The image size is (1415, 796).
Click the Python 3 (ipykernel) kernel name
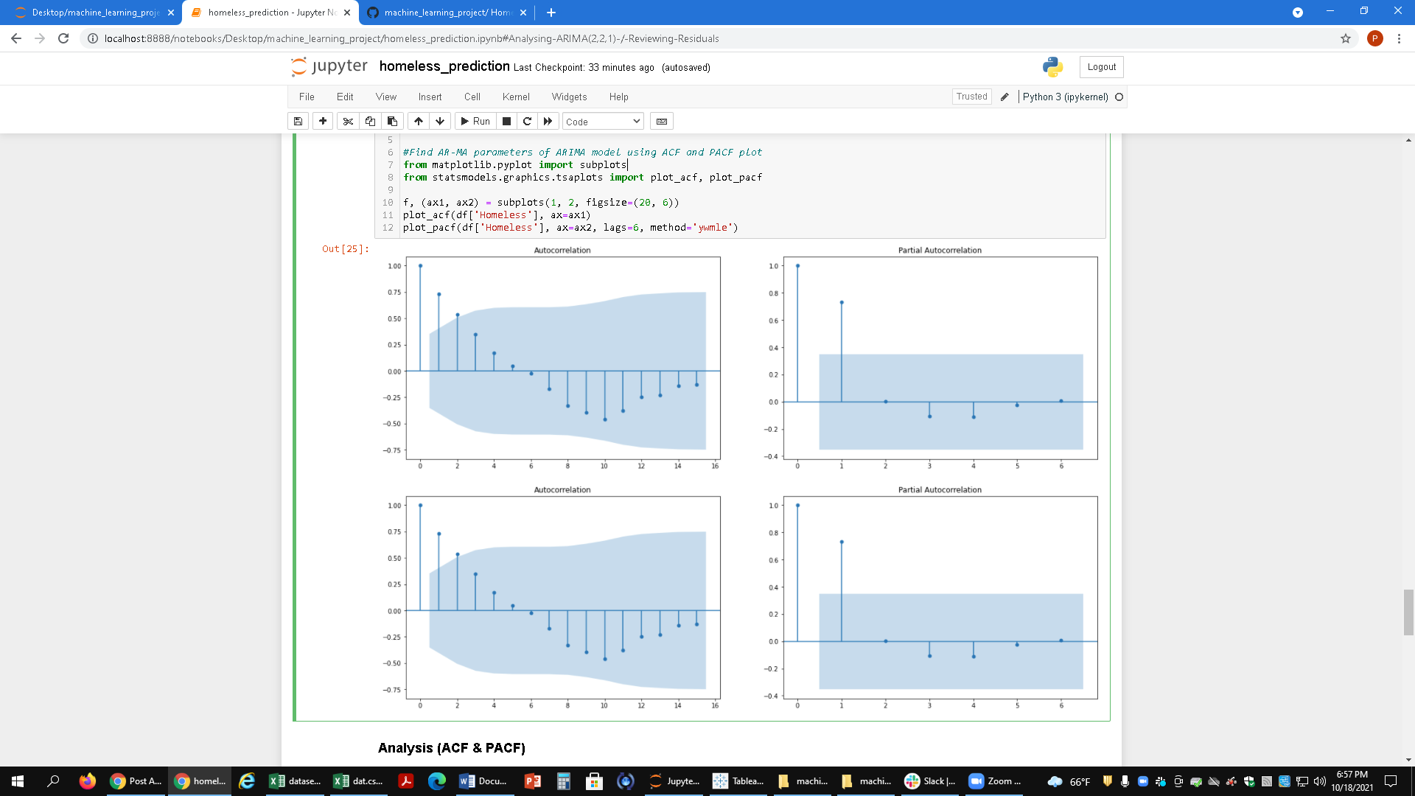pyautogui.click(x=1065, y=97)
